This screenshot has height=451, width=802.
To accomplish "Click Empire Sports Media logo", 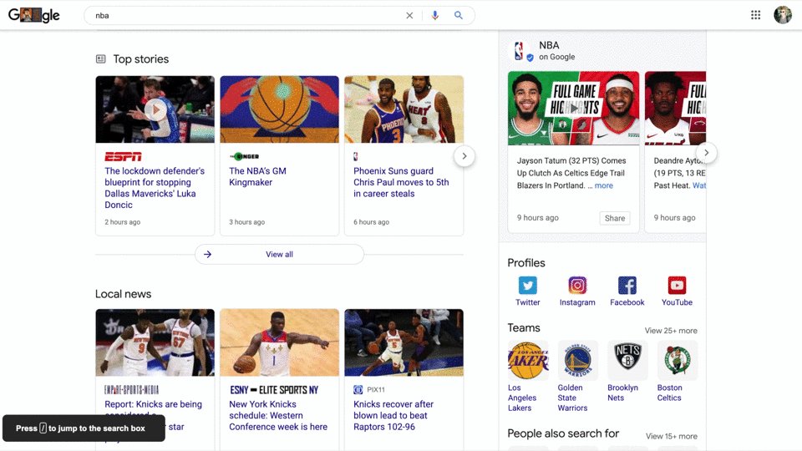I will click(x=131, y=390).
